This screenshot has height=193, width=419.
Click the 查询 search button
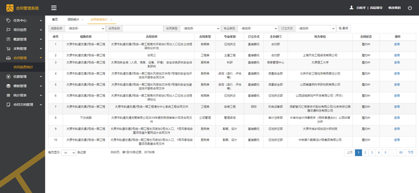click(x=344, y=28)
